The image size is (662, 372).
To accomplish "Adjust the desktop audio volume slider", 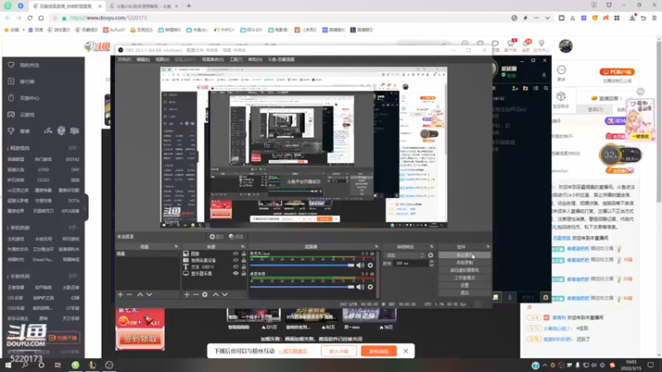I will 302,287.
